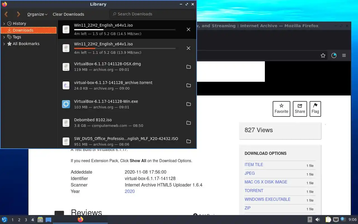Expand the History tree node
The image size is (358, 224).
(4, 24)
